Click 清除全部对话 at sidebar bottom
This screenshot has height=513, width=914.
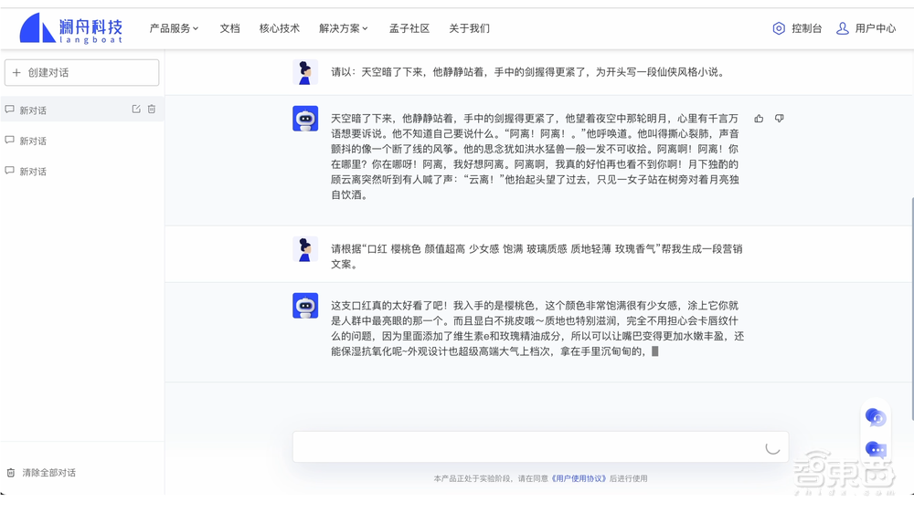click(x=48, y=473)
